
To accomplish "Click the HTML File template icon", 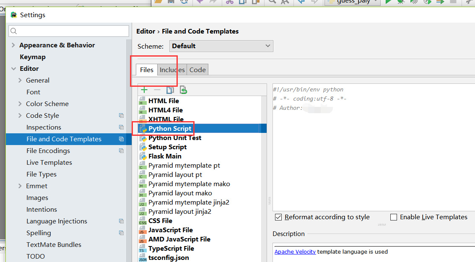I will click(x=143, y=101).
